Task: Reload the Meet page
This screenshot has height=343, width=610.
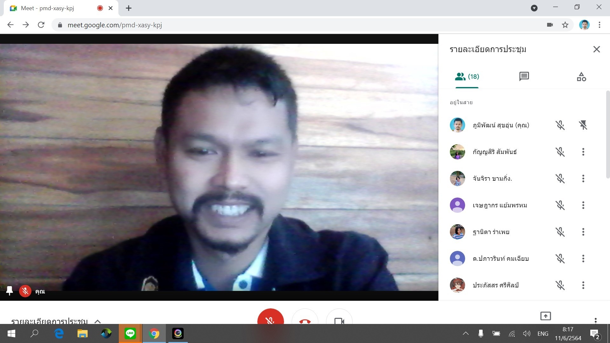Action: (41, 25)
